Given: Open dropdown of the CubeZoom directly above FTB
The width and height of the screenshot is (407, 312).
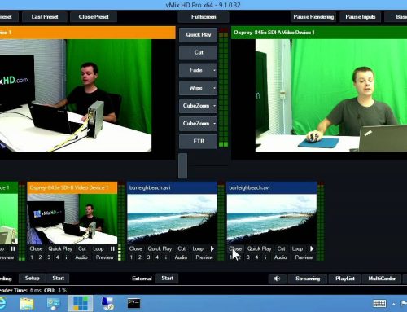Looking at the screenshot, I should (x=214, y=124).
